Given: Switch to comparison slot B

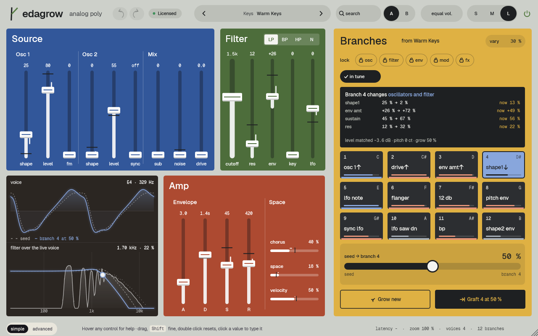Looking at the screenshot, I should pos(406,13).
